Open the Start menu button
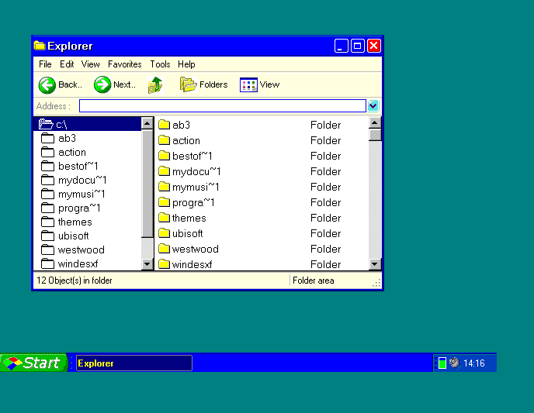534x413 pixels. coord(33,363)
